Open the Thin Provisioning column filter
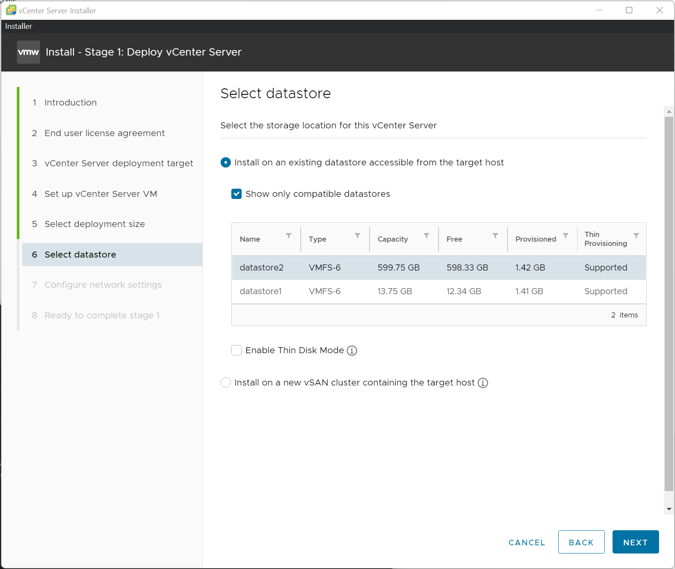The height and width of the screenshot is (569, 675). click(x=636, y=236)
